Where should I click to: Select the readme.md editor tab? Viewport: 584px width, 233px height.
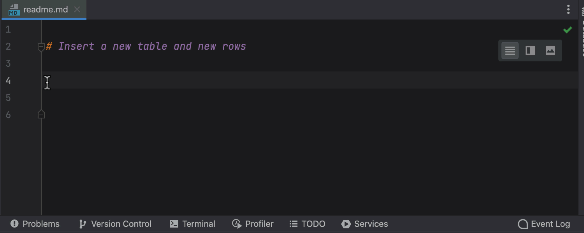(x=46, y=10)
